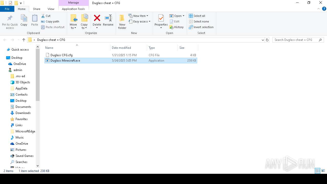Viewport: 327px width, 184px height.
Task: Select the Duglass CFG.cfg file
Action: [121, 55]
